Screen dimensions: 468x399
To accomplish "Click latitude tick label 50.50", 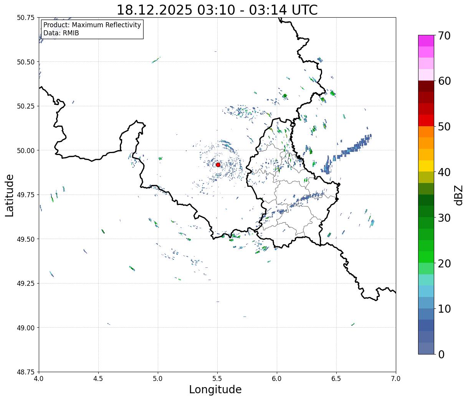I will (x=25, y=62).
